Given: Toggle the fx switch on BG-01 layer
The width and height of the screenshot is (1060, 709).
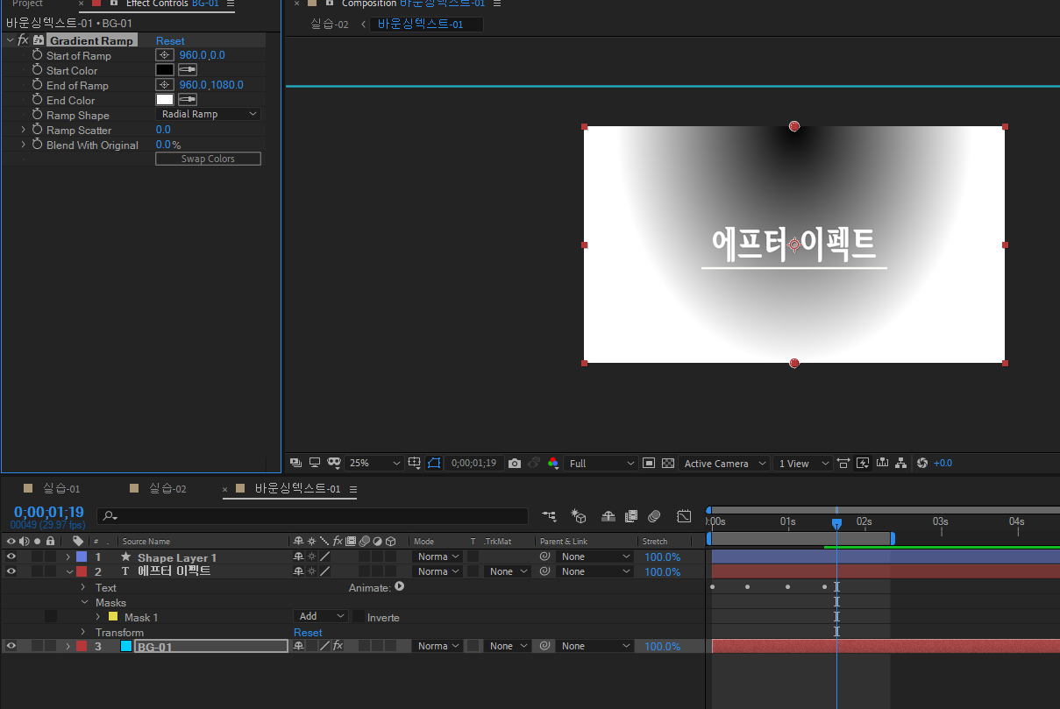Looking at the screenshot, I should (338, 646).
